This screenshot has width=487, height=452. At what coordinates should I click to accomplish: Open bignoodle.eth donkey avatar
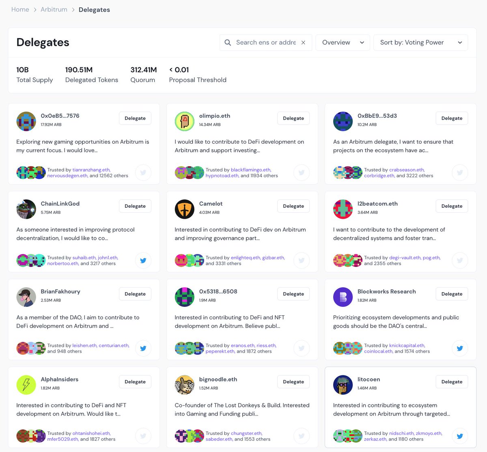(185, 385)
